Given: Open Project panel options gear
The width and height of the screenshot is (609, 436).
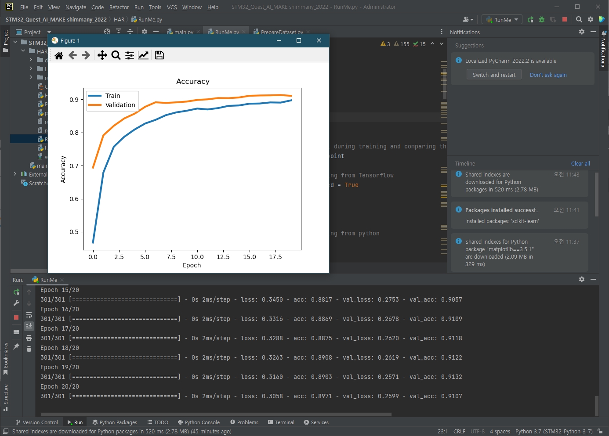Looking at the screenshot, I should (x=145, y=32).
